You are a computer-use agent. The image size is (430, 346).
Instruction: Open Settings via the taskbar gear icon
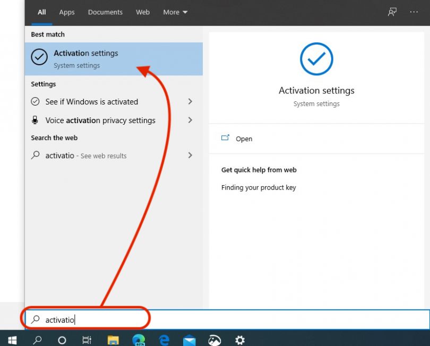(x=239, y=340)
